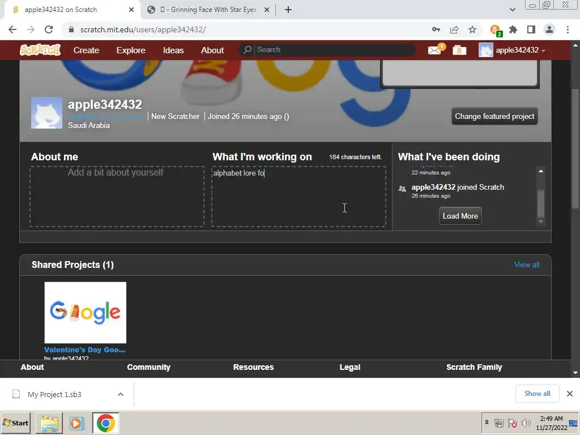
Task: Open the Chrome profile avatar icon
Action: [549, 29]
